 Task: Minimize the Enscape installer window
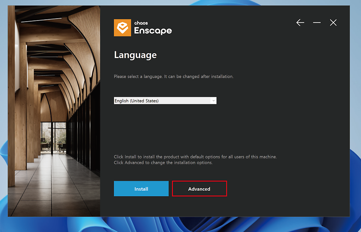click(317, 22)
